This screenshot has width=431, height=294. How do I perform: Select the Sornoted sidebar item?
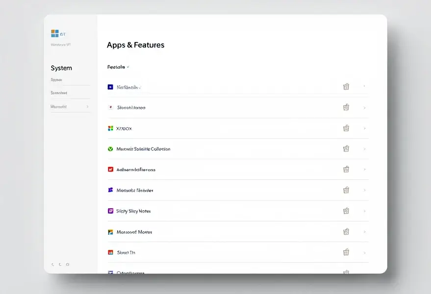coord(59,93)
